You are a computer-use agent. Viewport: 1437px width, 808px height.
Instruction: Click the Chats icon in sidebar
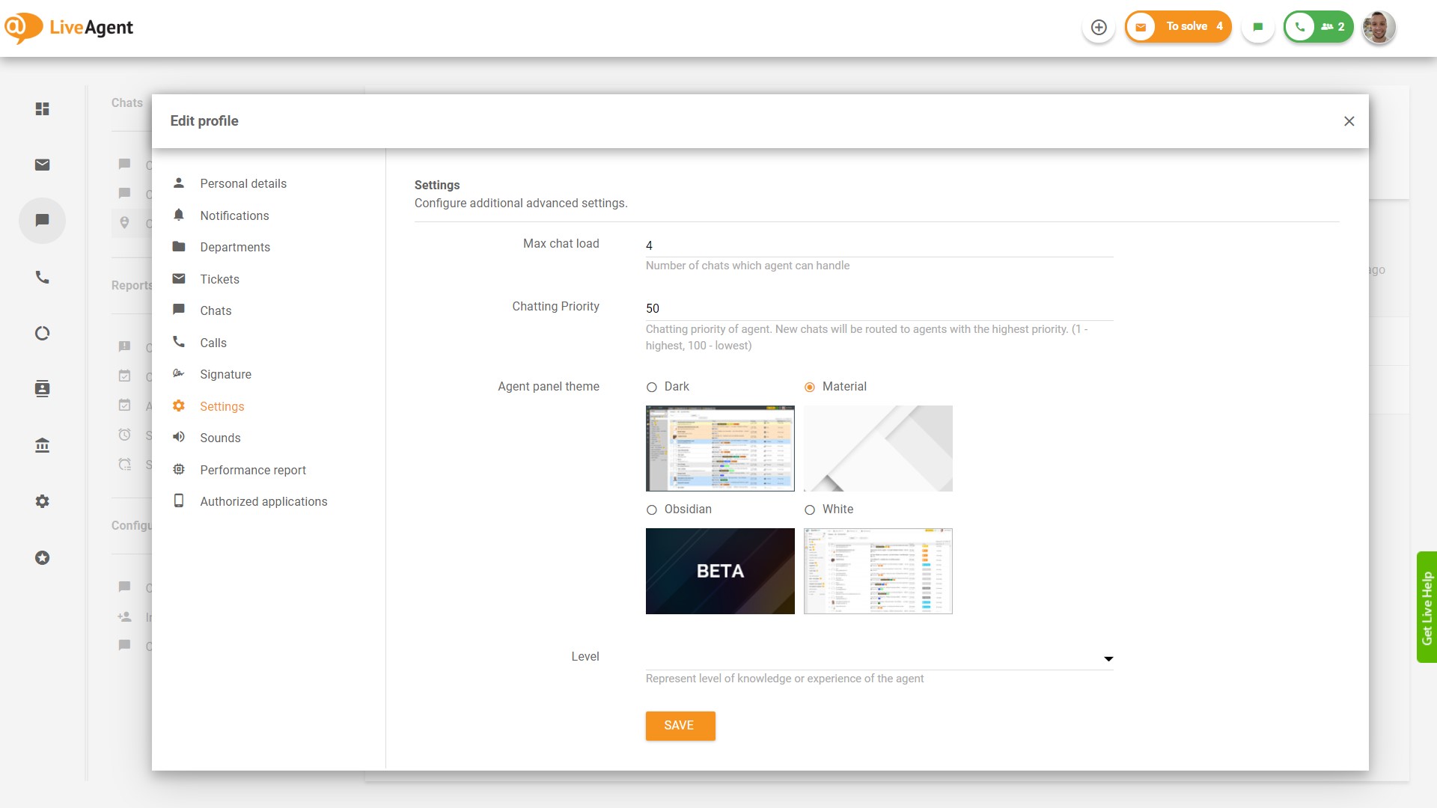(x=41, y=220)
